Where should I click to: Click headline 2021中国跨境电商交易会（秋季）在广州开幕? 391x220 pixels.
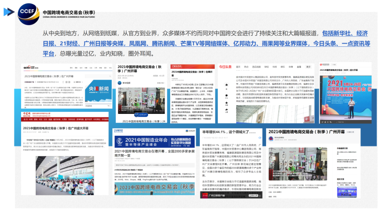pos(49,76)
